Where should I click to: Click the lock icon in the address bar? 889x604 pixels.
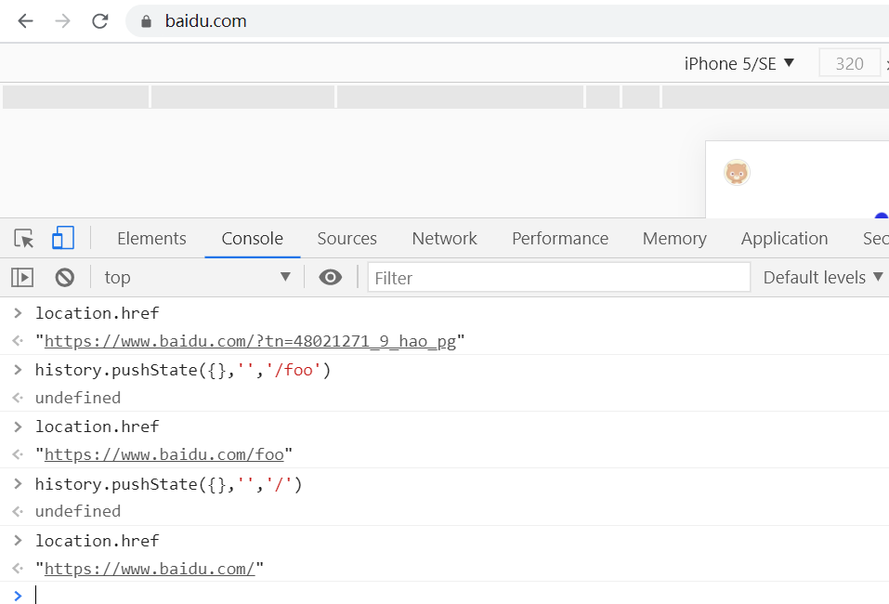tap(146, 21)
